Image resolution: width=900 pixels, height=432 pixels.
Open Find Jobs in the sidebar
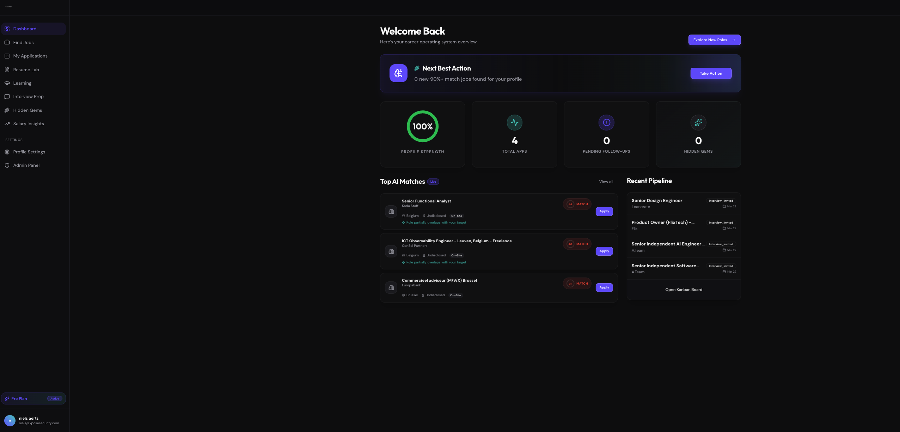(23, 43)
